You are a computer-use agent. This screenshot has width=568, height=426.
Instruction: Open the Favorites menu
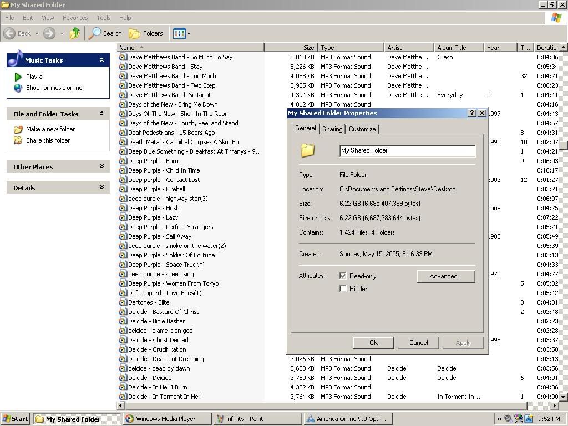click(x=75, y=18)
